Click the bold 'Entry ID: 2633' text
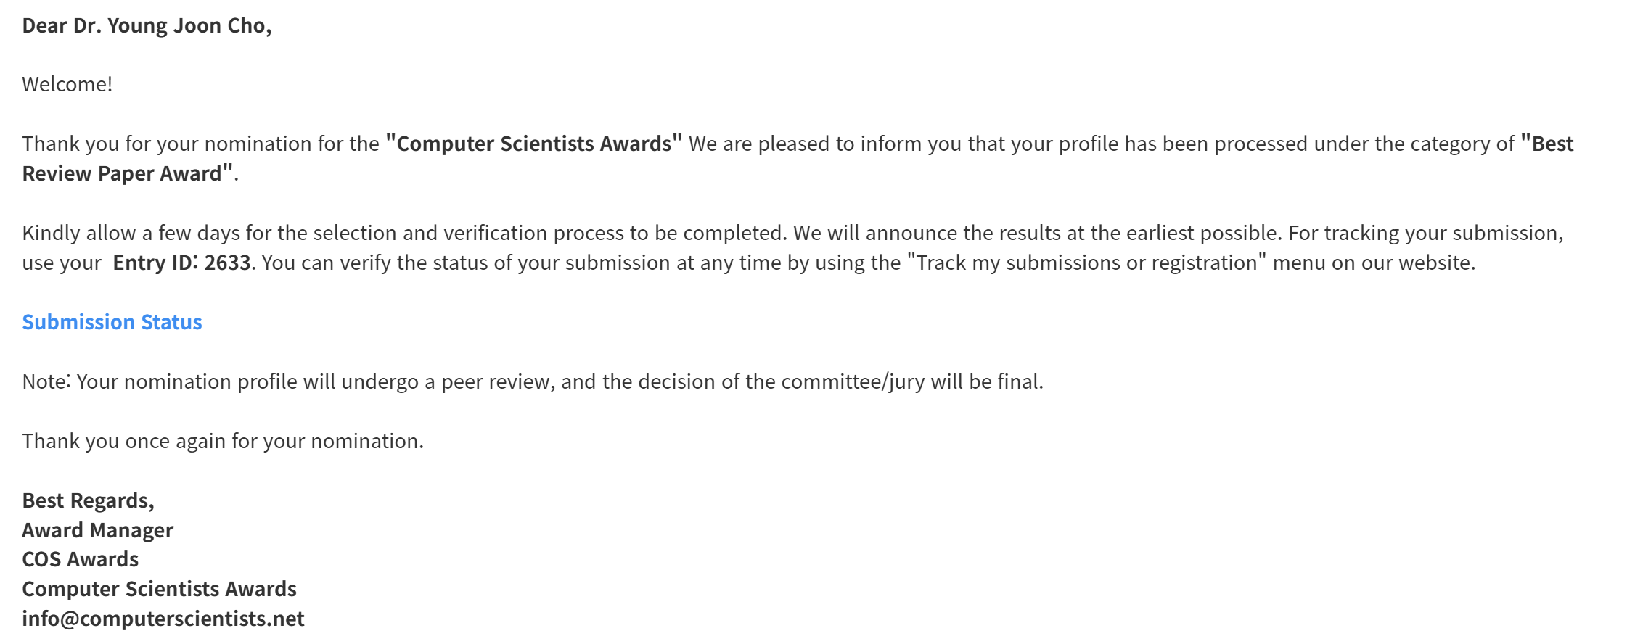Viewport: 1635px width, 644px height. coord(181,263)
